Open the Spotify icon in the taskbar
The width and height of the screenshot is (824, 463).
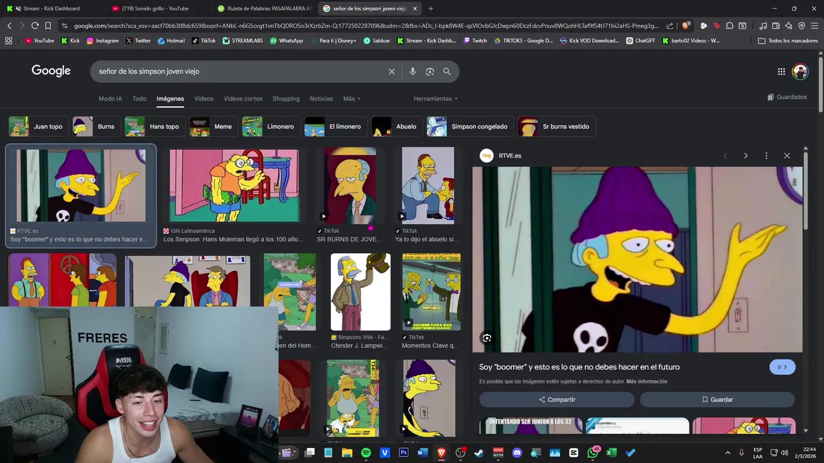pos(366,453)
